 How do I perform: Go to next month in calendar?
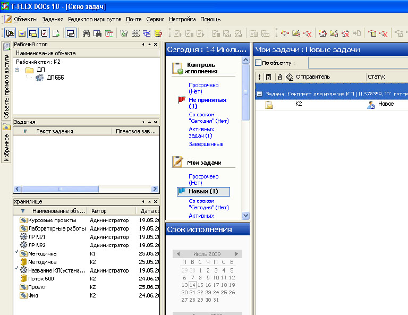pos(236,254)
